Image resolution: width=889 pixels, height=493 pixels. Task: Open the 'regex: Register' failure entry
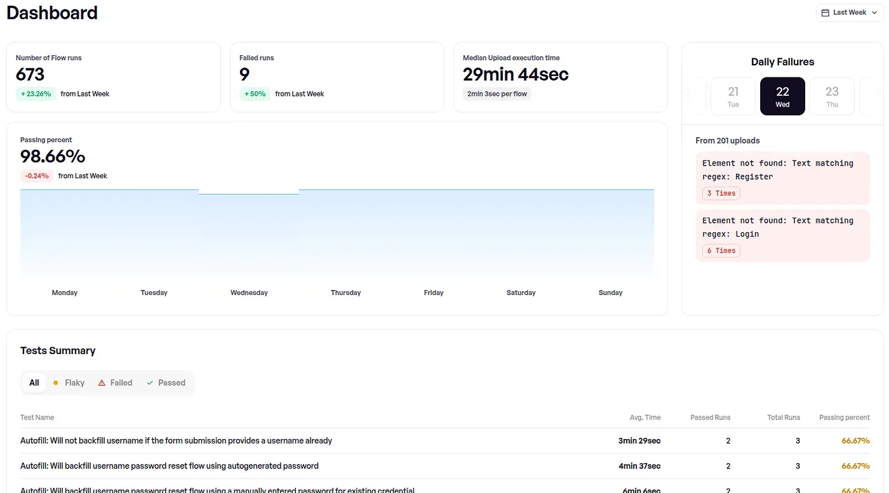782,170
